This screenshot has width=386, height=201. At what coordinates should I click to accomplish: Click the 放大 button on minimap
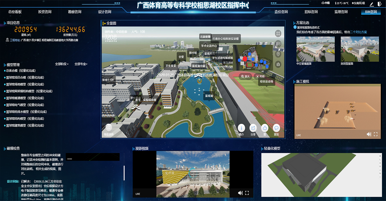pyautogui.click(x=245, y=76)
